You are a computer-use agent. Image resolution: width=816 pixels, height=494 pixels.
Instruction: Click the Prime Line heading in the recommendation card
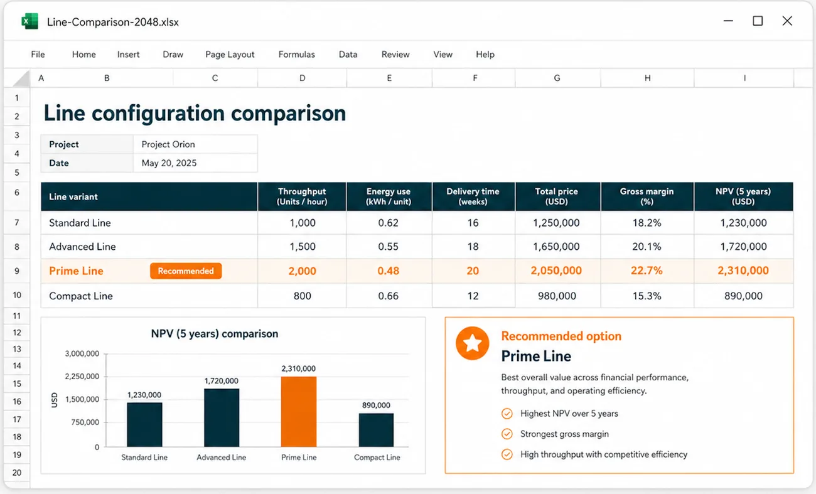[x=536, y=357]
